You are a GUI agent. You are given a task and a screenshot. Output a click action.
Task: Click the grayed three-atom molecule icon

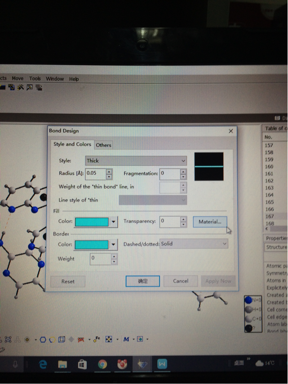click(x=18, y=339)
